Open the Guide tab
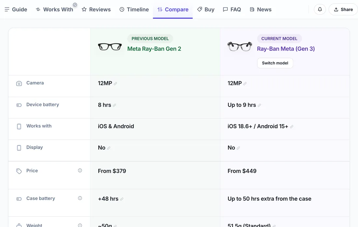Viewport: 358px width, 227px height. [x=16, y=9]
